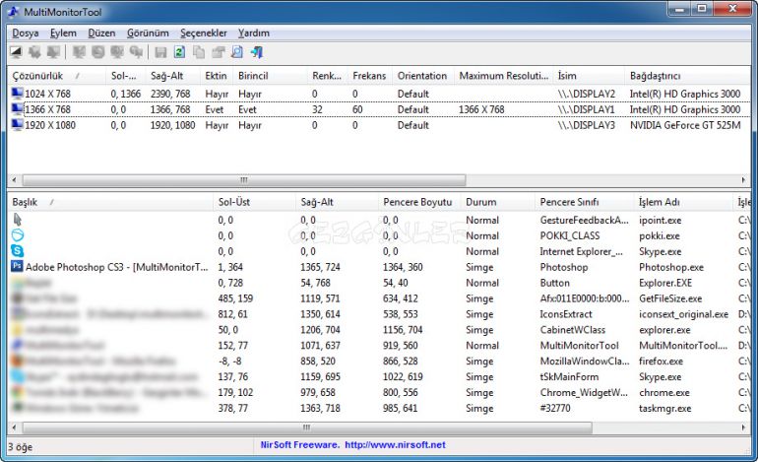
Task: Click the Explorer.EXE process cell
Action: coord(665,283)
